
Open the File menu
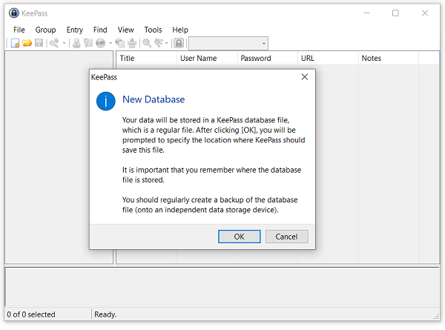coord(19,30)
